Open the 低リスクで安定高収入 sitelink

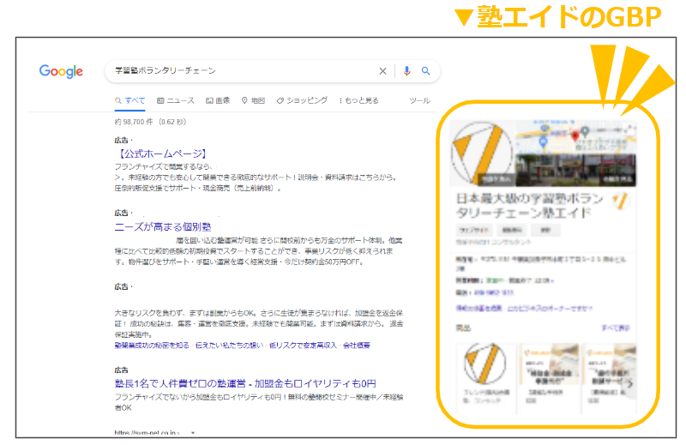[303, 346]
